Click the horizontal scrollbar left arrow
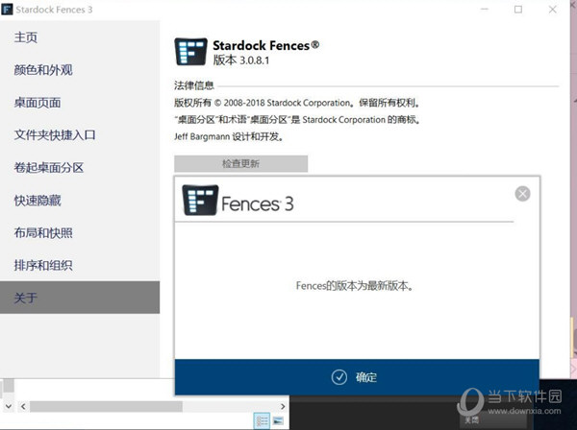The image size is (577, 430). (x=23, y=407)
